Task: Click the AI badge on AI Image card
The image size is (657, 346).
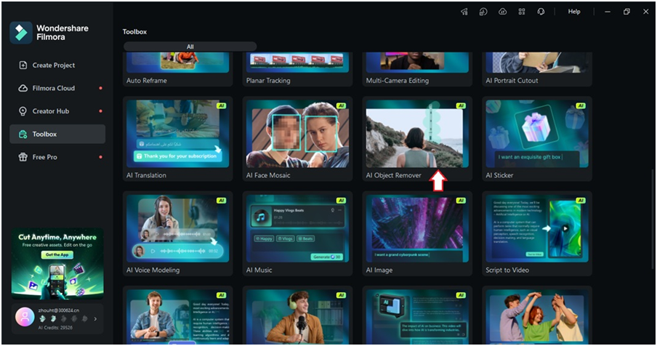Action: tap(461, 201)
